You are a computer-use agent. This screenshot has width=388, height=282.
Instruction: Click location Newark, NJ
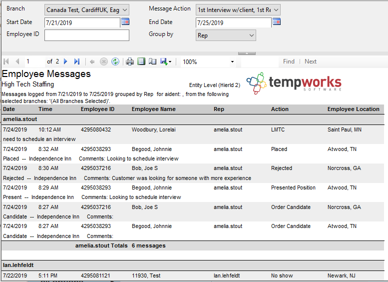coord(342,275)
